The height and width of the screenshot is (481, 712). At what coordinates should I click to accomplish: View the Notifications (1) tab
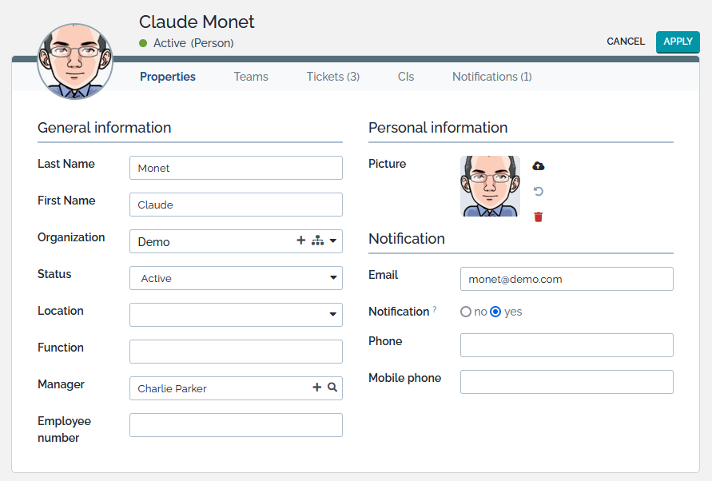tap(491, 76)
